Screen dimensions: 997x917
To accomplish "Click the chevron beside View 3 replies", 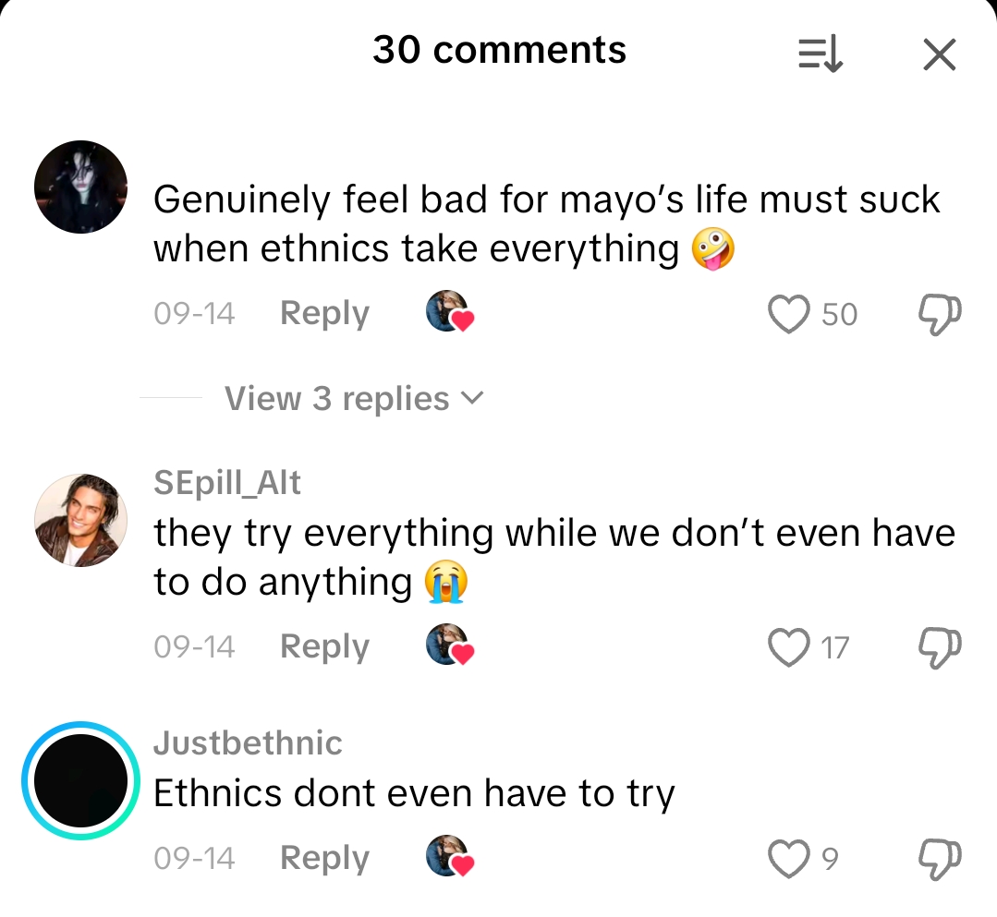I will click(x=474, y=399).
